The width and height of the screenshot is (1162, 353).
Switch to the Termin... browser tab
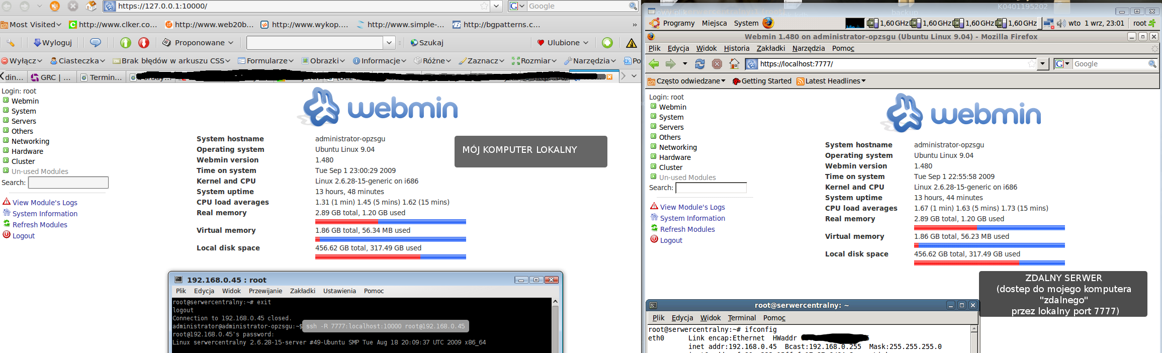coord(101,77)
